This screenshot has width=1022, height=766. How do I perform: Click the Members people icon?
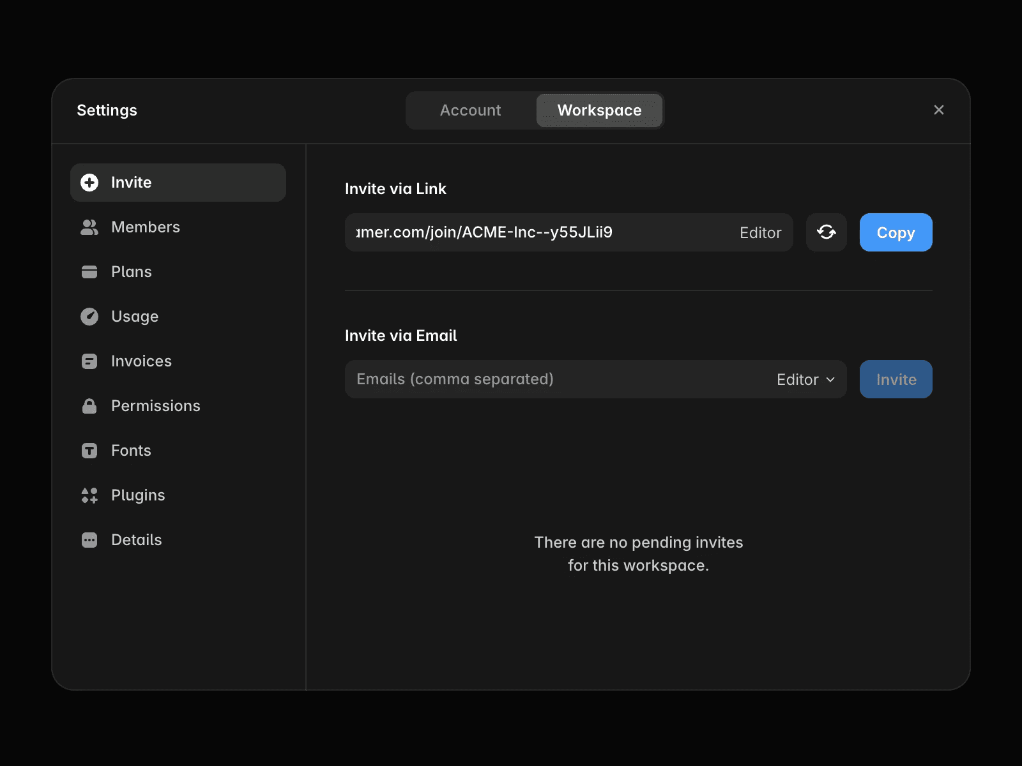coord(89,227)
